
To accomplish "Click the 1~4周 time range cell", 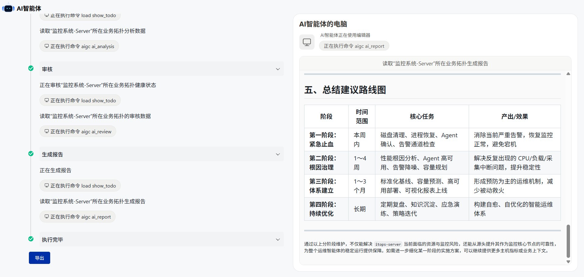I will click(362, 163).
